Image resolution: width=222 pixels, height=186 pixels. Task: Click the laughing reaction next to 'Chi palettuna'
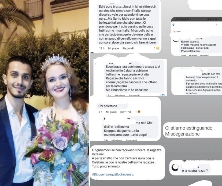coord(139,112)
